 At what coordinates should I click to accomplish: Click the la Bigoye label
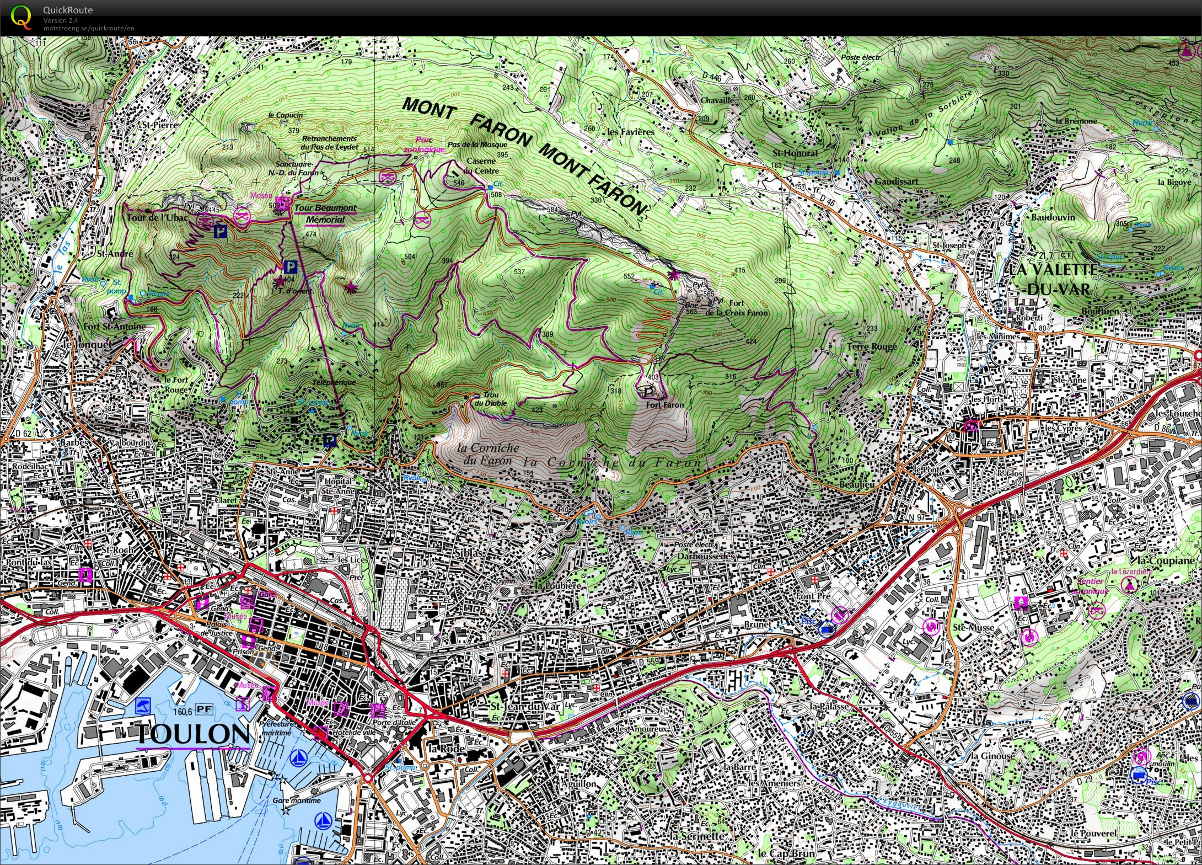(1174, 182)
